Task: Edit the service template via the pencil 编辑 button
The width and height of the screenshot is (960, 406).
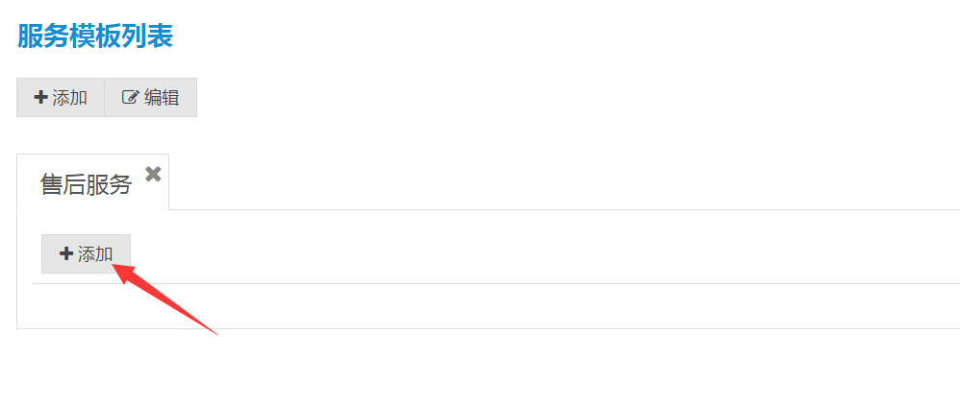Action: [x=151, y=97]
